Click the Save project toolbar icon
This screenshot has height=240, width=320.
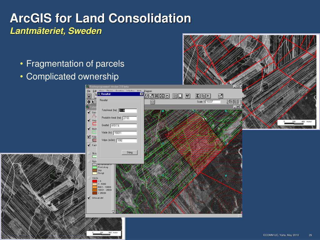pos(89,96)
